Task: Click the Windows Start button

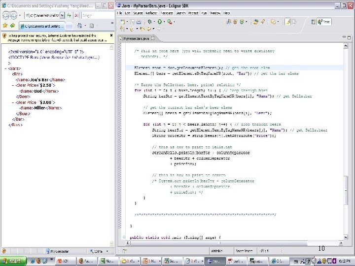Action: pos(12,261)
